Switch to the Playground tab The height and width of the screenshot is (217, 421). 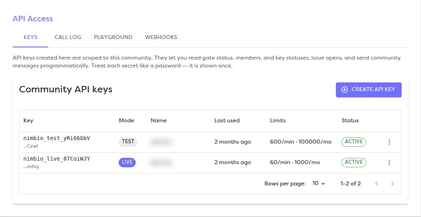click(x=113, y=37)
